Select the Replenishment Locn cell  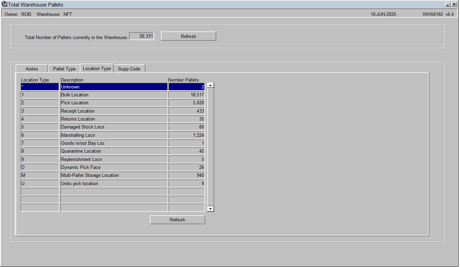114,159
